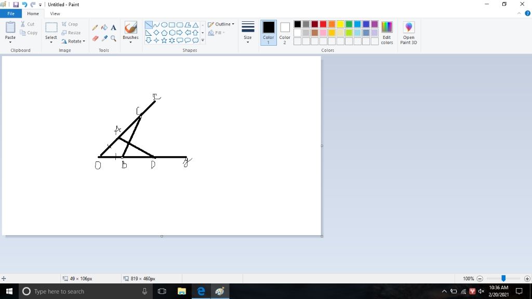Choose the Down arrow shape
Image resolution: width=532 pixels, height=299 pixels.
click(149, 40)
